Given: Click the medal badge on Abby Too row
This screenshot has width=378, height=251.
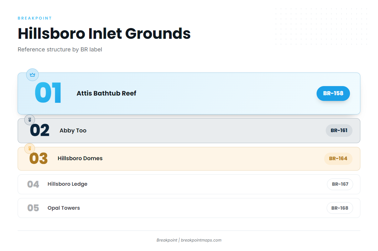Looking at the screenshot, I should (30, 120).
